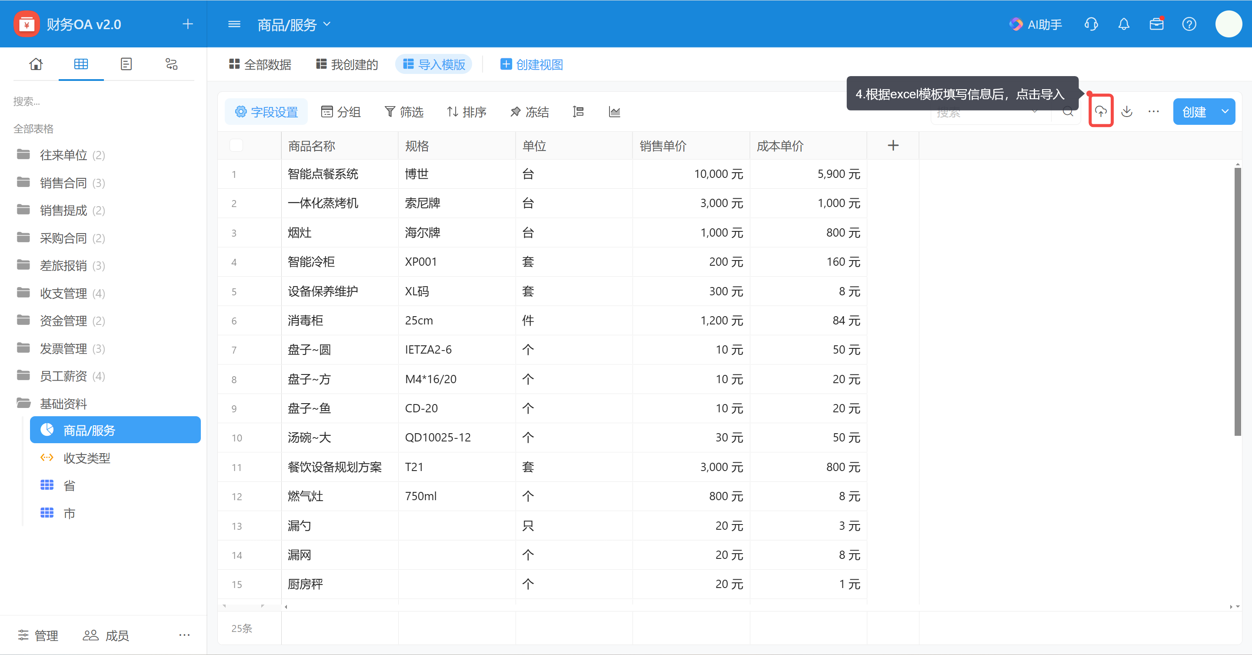Viewport: 1252px width, 655px height.
Task: Click the 排序 sort button
Action: [x=466, y=112]
